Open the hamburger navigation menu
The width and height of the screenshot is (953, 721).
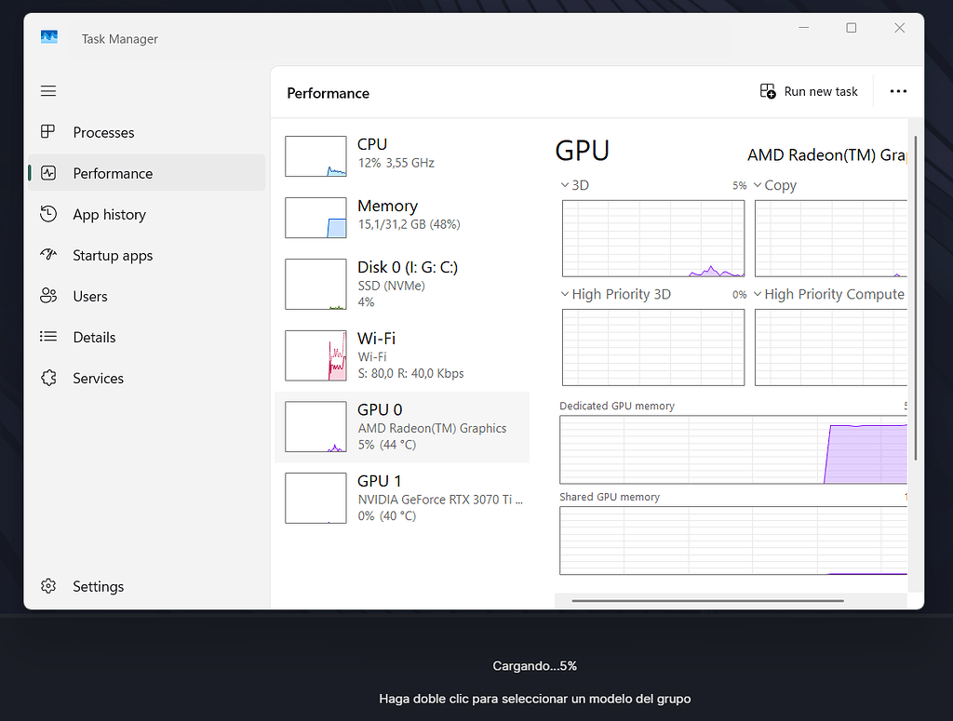[x=48, y=91]
